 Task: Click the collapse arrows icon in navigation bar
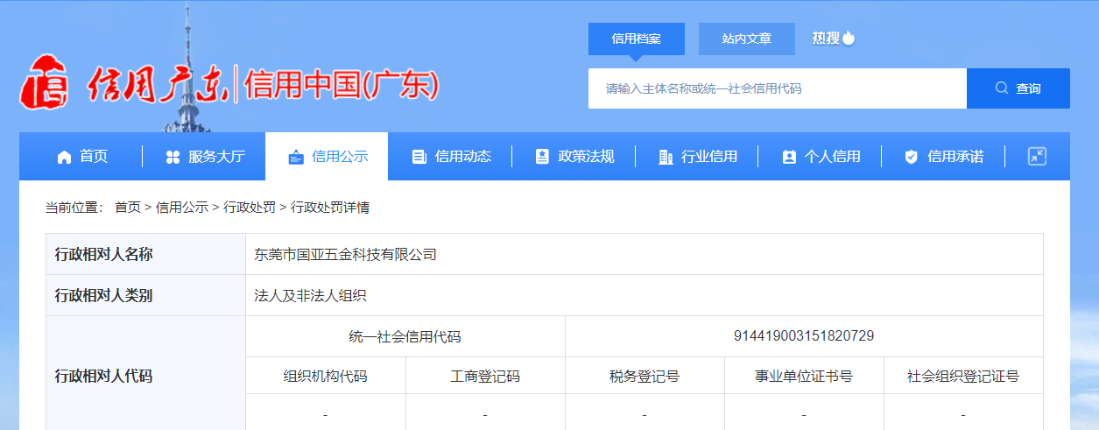(1037, 157)
